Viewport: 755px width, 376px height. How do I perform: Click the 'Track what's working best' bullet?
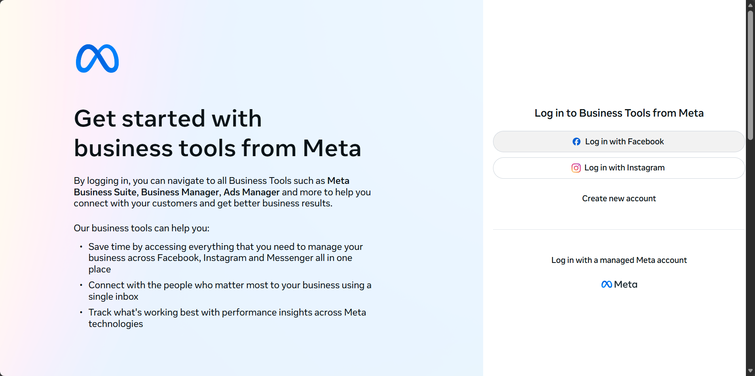click(x=227, y=318)
